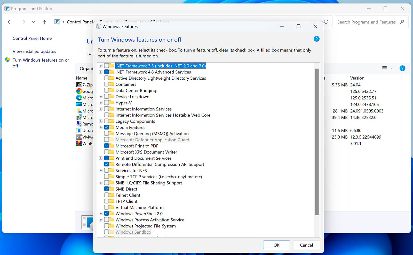Click the help icon in Windows Features dialog
The height and width of the screenshot is (255, 413).
[316, 39]
